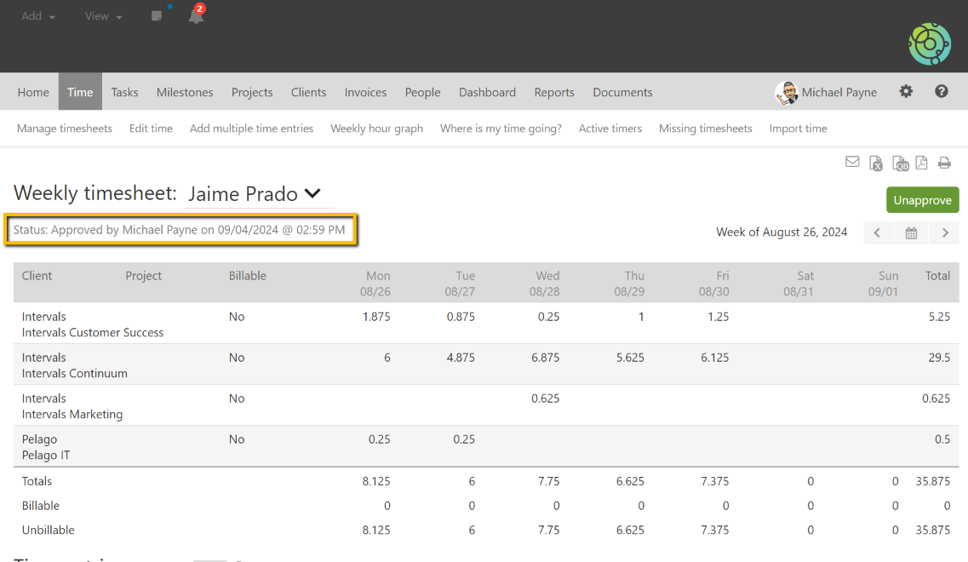Image resolution: width=968 pixels, height=562 pixels.
Task: Open the notifications bell
Action: click(196, 16)
